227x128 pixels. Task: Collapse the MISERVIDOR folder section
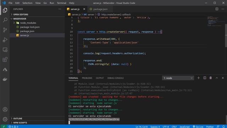pyautogui.click(x=37, y=19)
